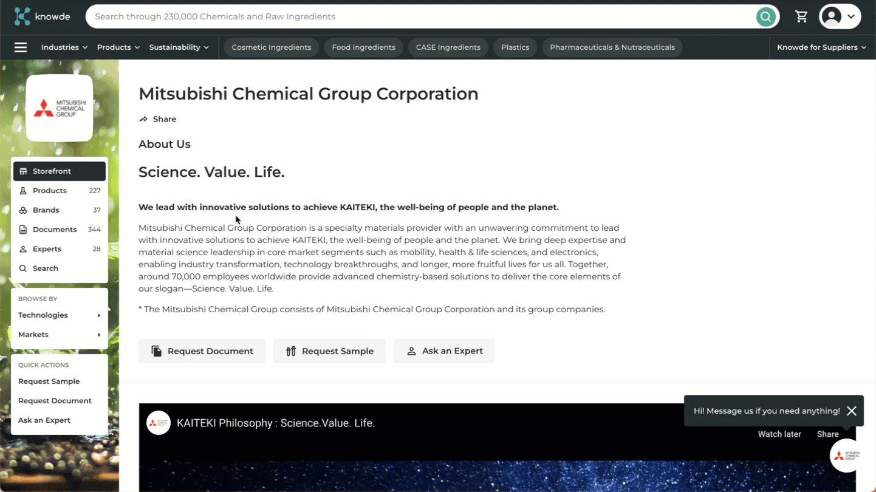Expand the Sustainability dropdown

pos(179,47)
